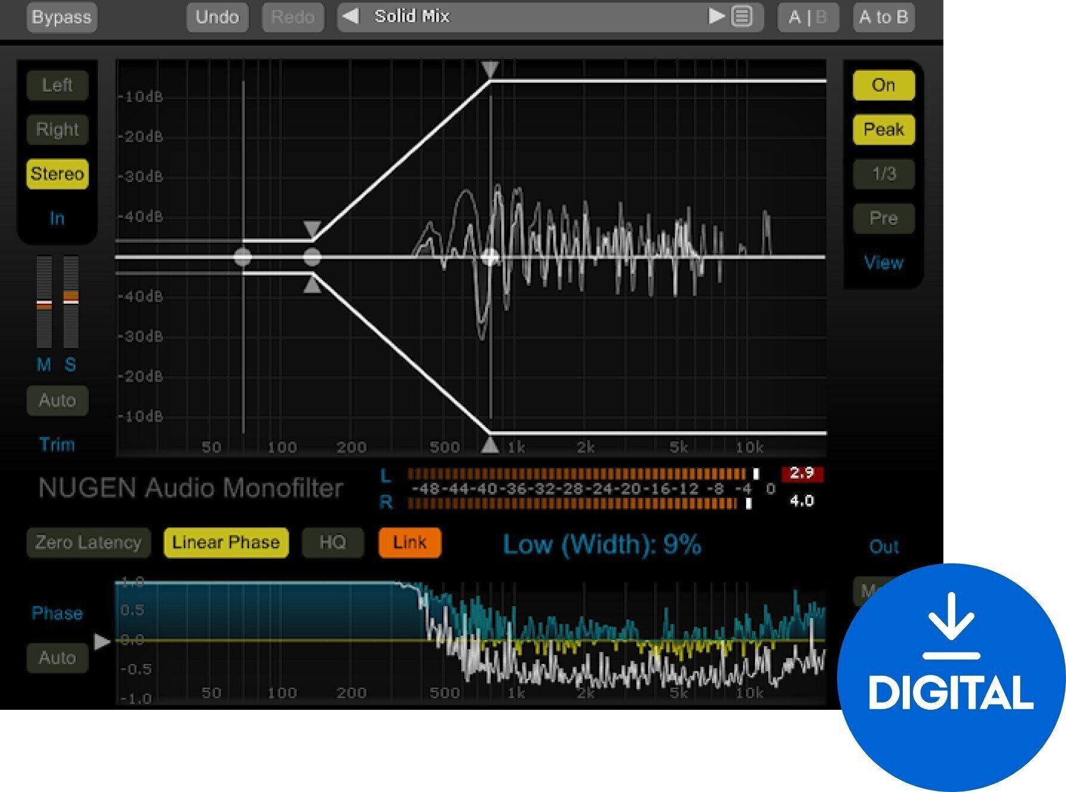Switch metering to 1/3 octave view

pos(883,174)
